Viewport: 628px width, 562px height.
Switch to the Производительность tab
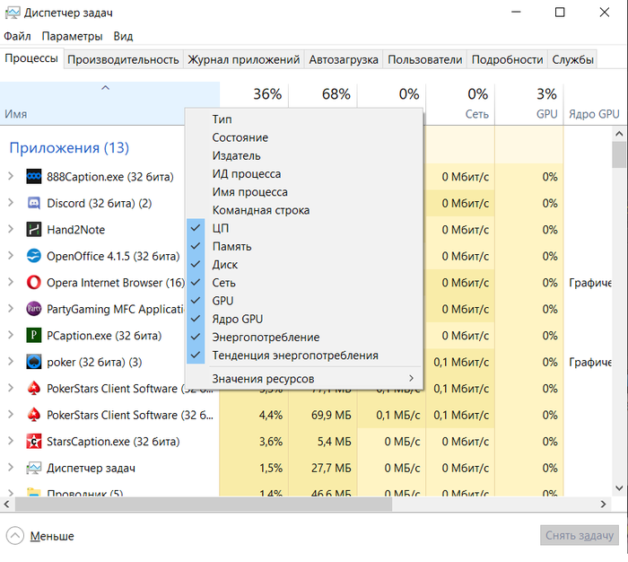click(x=123, y=60)
